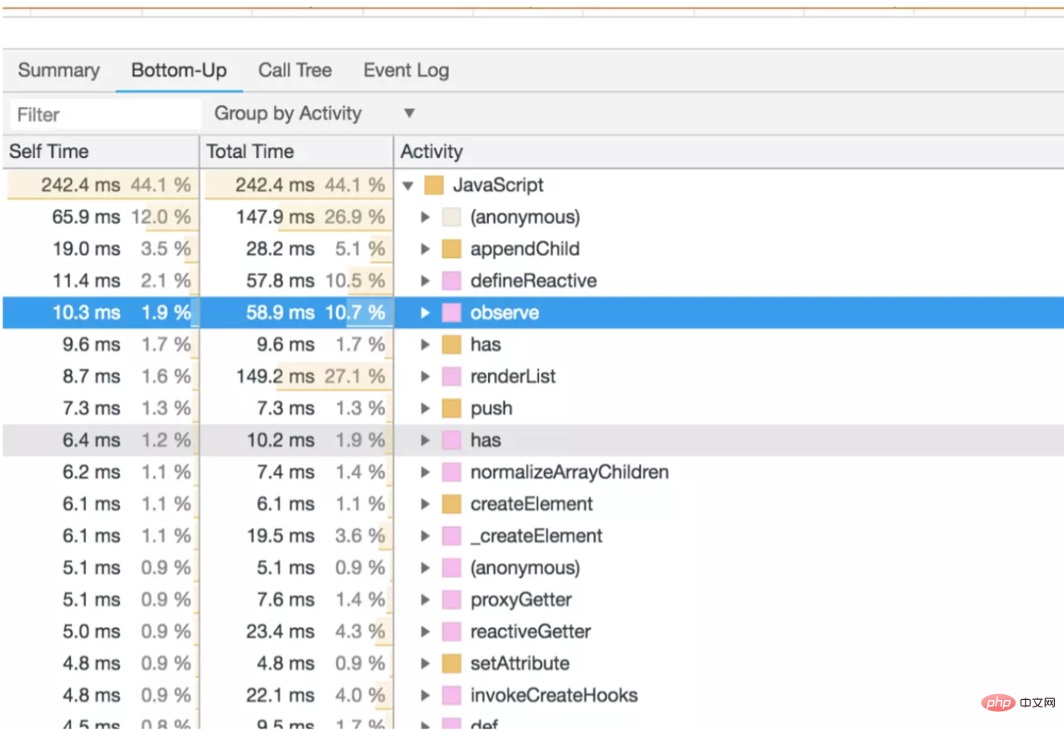Expand the first (anonymous) row at 65.9 ms
The image size is (1064, 730).
[x=426, y=217]
